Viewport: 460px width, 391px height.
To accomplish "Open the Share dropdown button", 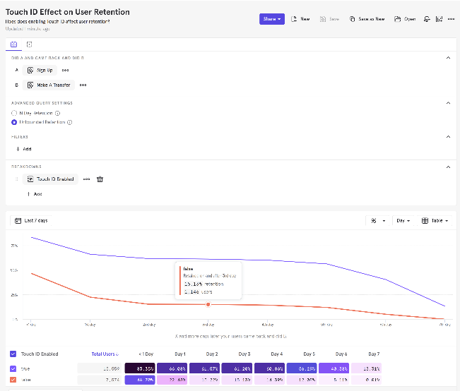I will (271, 19).
